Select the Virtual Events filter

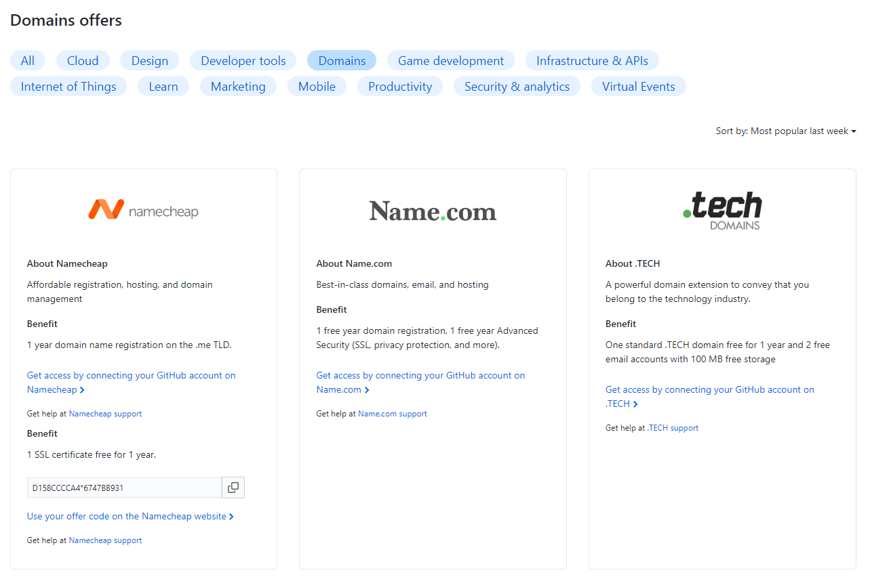point(639,87)
